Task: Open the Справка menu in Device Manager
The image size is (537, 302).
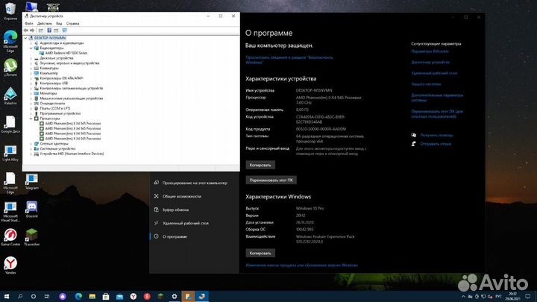Action: [x=72, y=24]
